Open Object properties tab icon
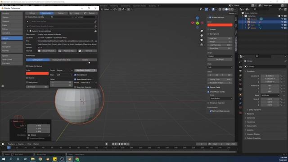288x162 pixels. point(240,95)
